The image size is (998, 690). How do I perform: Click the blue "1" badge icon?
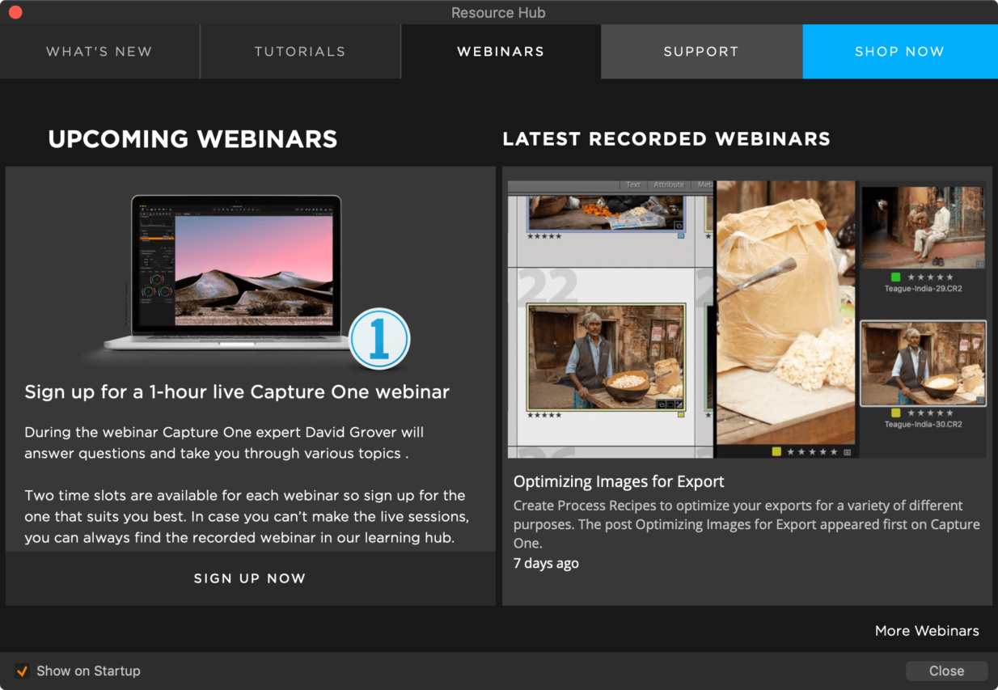pos(378,340)
